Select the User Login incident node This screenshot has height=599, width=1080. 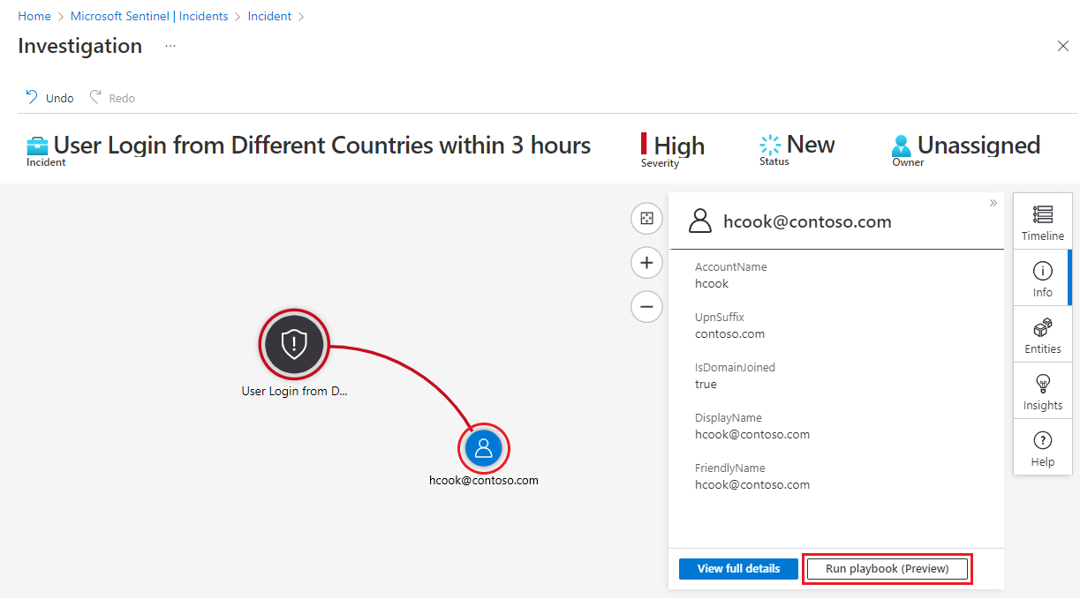click(294, 344)
